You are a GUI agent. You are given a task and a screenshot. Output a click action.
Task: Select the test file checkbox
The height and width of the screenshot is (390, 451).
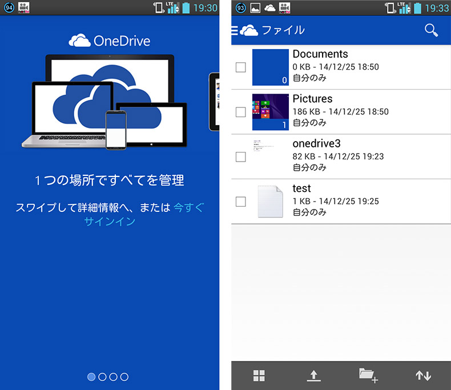pos(240,202)
